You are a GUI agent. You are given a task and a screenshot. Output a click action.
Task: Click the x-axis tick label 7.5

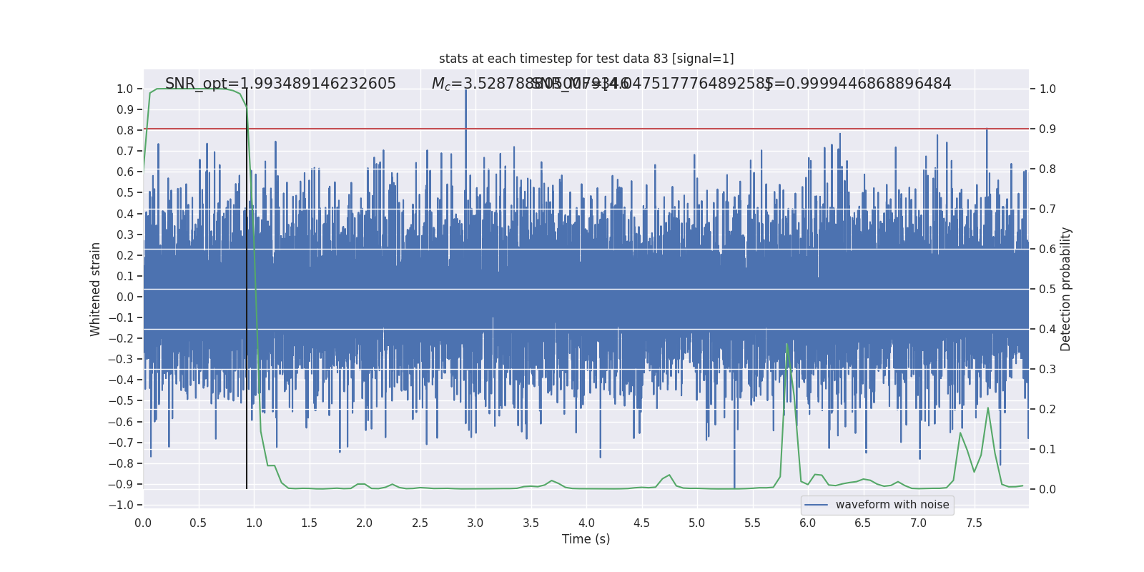[x=974, y=523]
